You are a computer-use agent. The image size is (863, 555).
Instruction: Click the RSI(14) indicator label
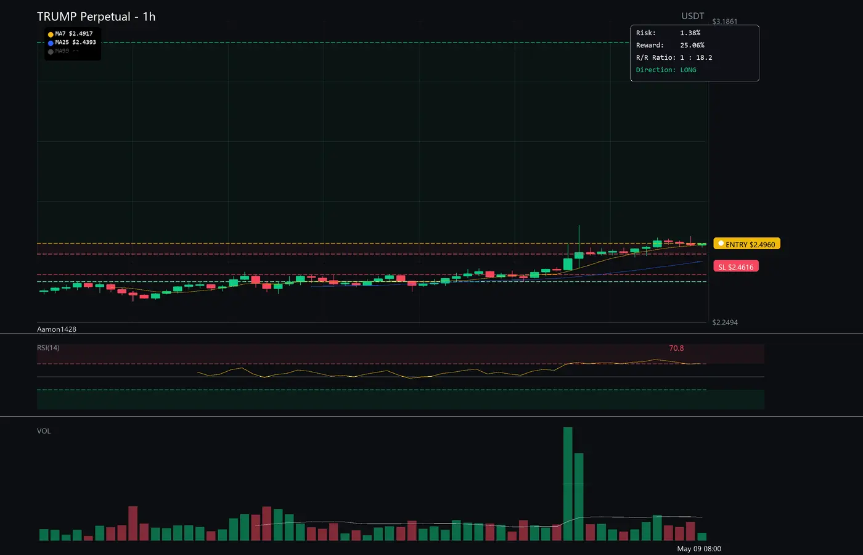point(48,348)
